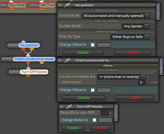Select the No position block on canvas
This screenshot has width=164, height=134.
pos(29,45)
